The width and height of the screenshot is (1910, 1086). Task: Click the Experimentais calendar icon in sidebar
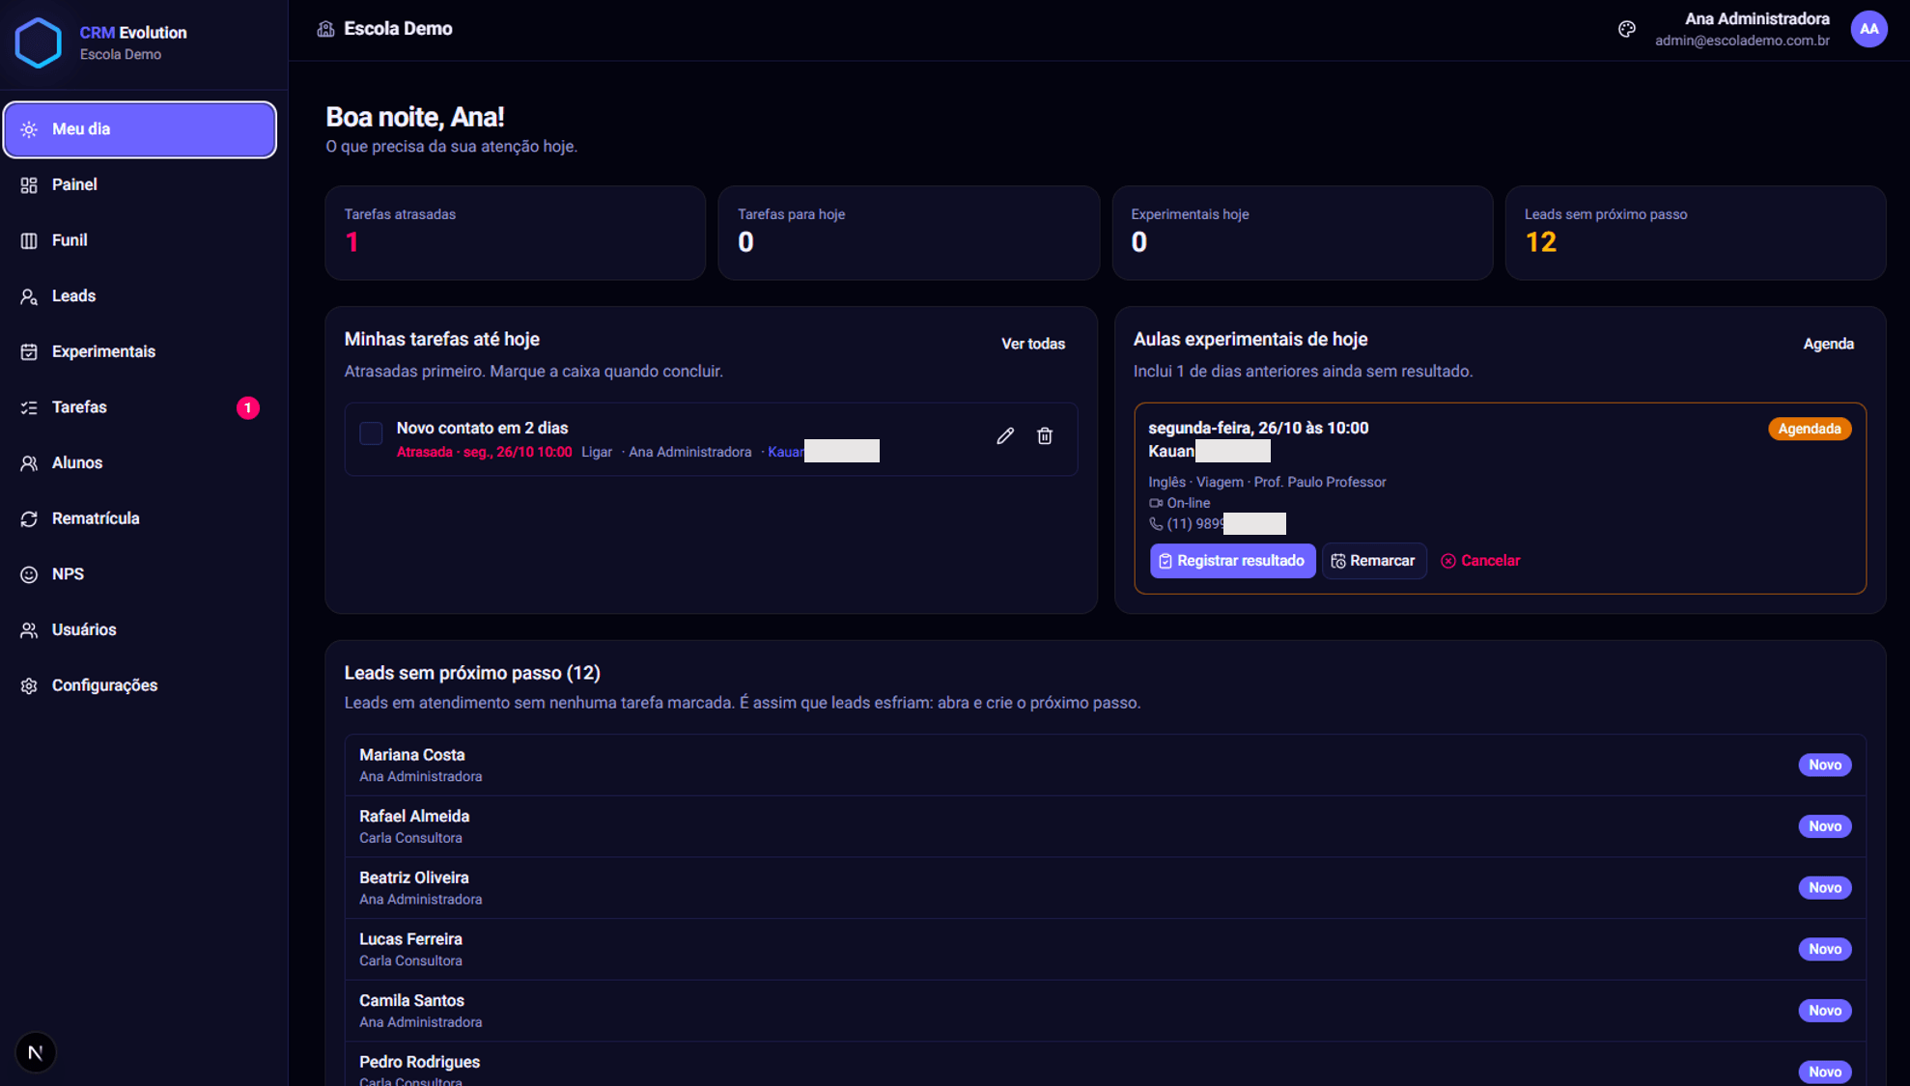coord(29,352)
